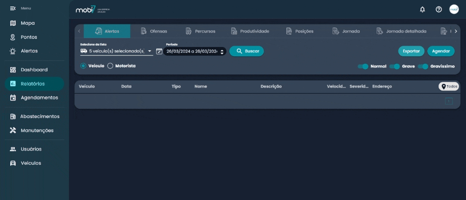Open the help question mark icon
This screenshot has width=466, height=200.
pyautogui.click(x=439, y=9)
